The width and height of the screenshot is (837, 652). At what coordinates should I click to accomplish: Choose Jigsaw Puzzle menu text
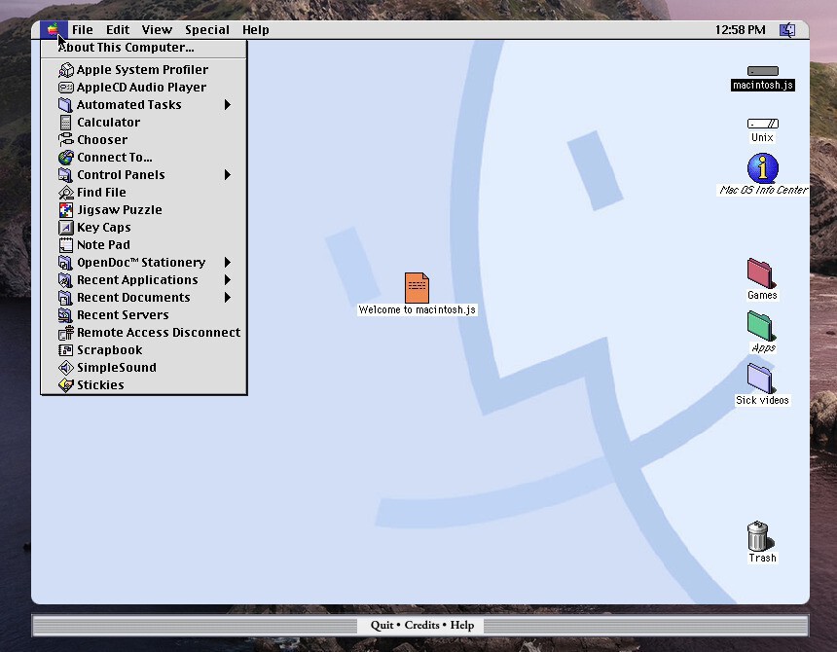[120, 210]
